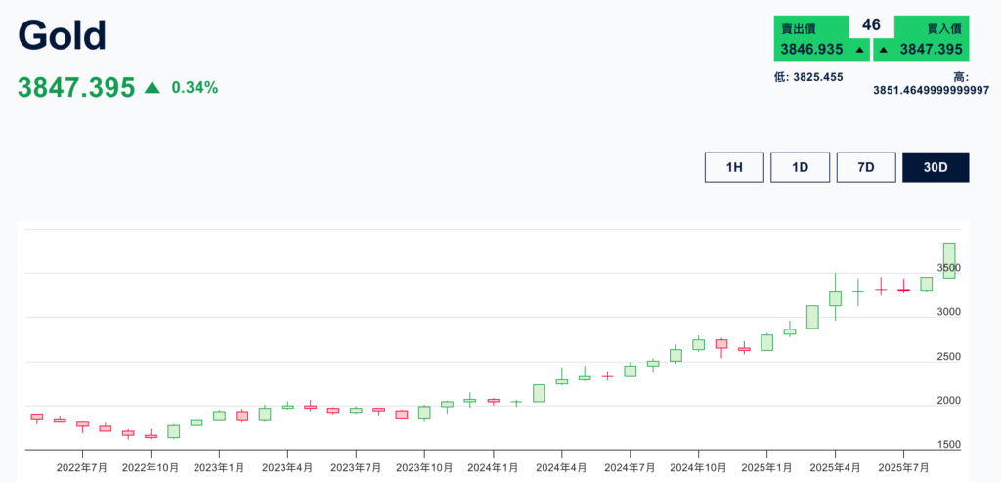Click the 2024年10月 x-axis label

[698, 467]
